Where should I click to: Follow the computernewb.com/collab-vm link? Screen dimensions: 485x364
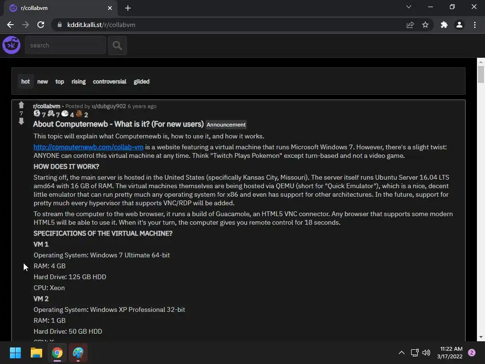click(89, 147)
